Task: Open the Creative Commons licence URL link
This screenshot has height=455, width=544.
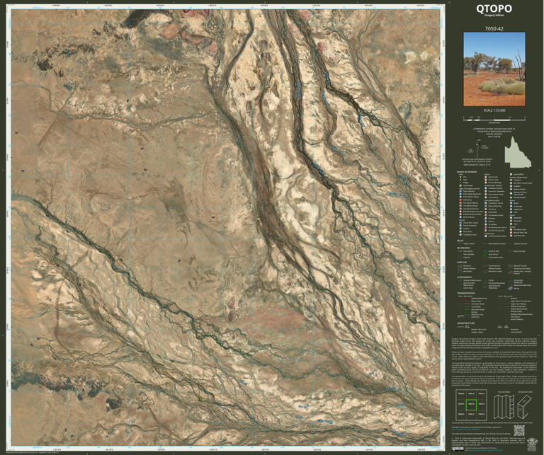Action: [485, 450]
